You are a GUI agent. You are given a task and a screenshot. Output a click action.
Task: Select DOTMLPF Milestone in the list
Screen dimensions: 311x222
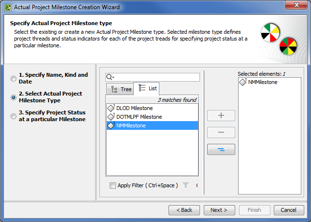(x=139, y=117)
